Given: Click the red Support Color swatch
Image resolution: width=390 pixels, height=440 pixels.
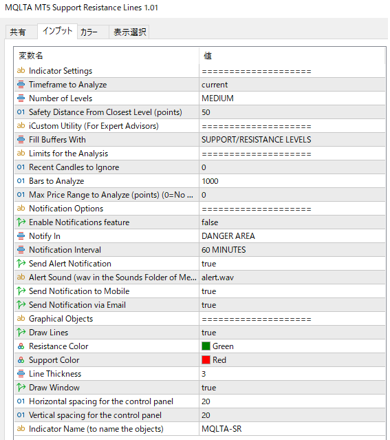Looking at the screenshot, I should [206, 359].
